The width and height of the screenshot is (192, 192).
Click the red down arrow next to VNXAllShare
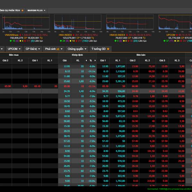(x=20, y=35)
